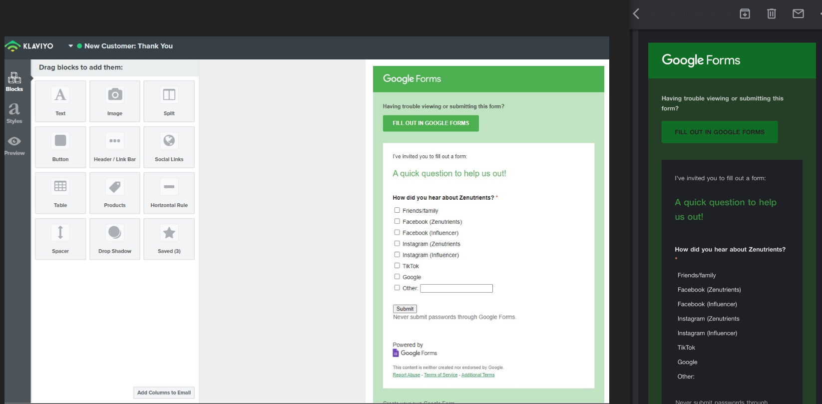Click the Submit button in the form
Image resolution: width=822 pixels, height=404 pixels.
pyautogui.click(x=405, y=309)
